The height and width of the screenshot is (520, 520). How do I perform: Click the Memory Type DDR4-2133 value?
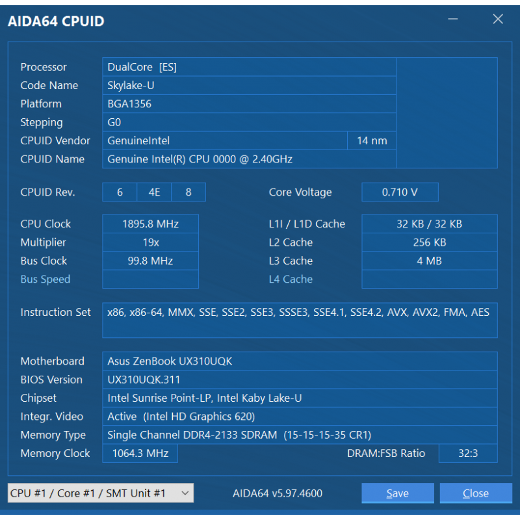(x=300, y=435)
